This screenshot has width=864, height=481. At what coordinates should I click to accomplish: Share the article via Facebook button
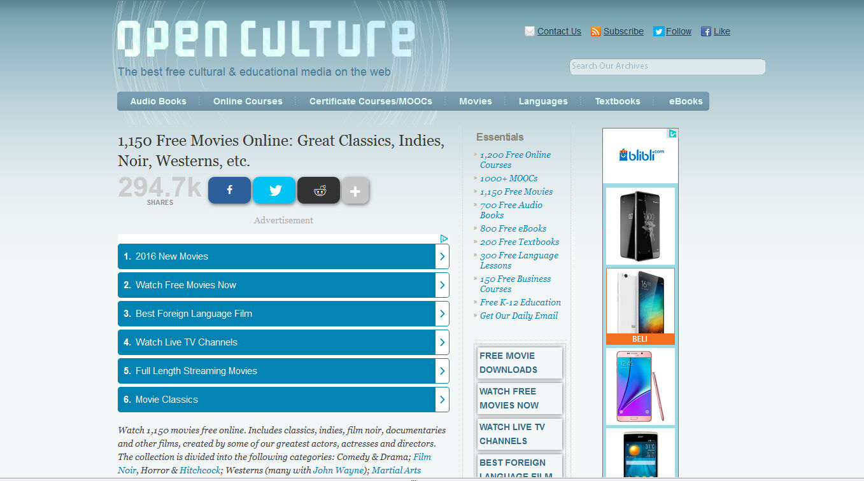coord(229,190)
